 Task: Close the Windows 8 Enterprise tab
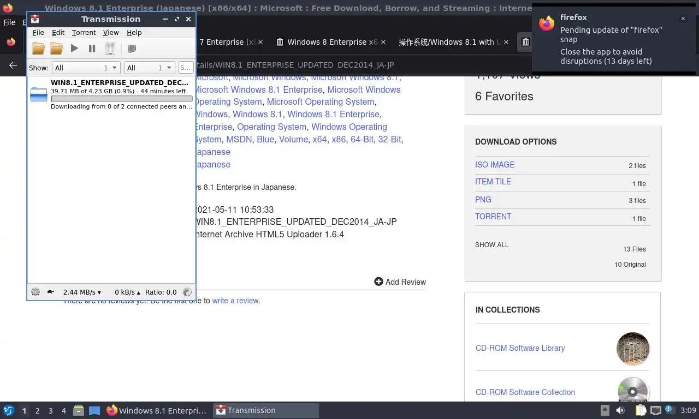coord(383,42)
